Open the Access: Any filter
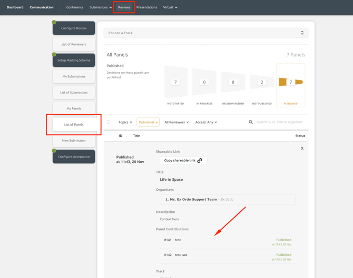The height and width of the screenshot is (278, 353). [206, 122]
